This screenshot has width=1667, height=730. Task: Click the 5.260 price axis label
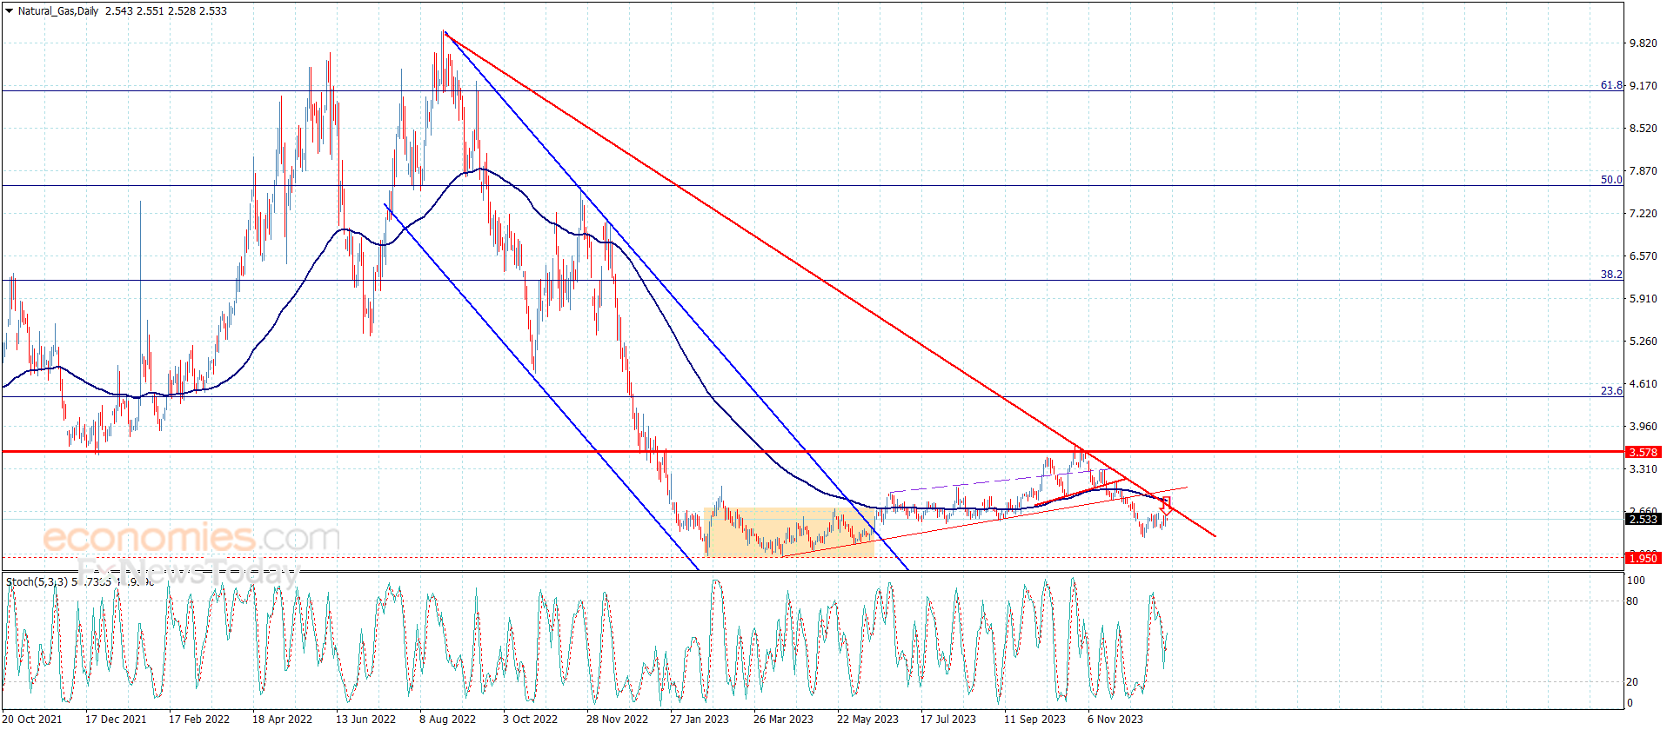(x=1643, y=341)
